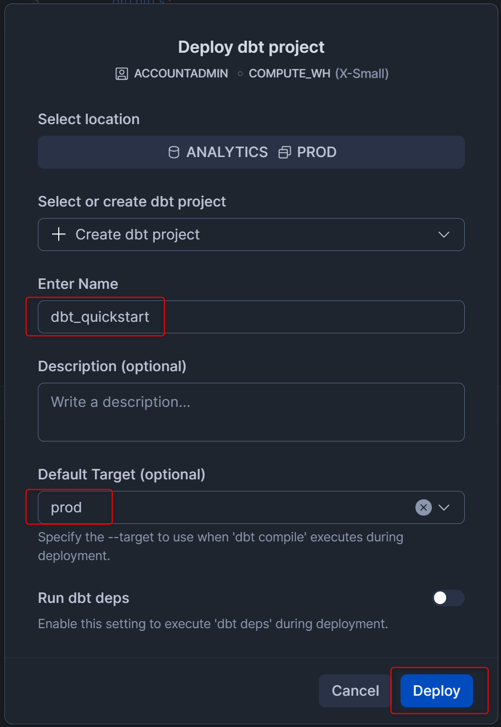
Task: Click the X-Small warehouse size label
Action: (x=362, y=74)
